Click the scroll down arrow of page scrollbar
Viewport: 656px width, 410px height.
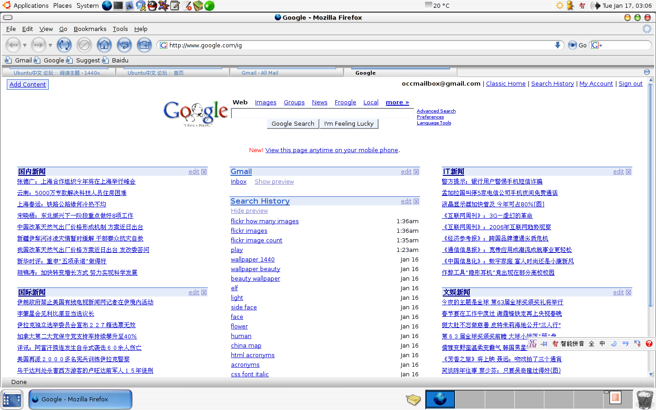point(651,374)
